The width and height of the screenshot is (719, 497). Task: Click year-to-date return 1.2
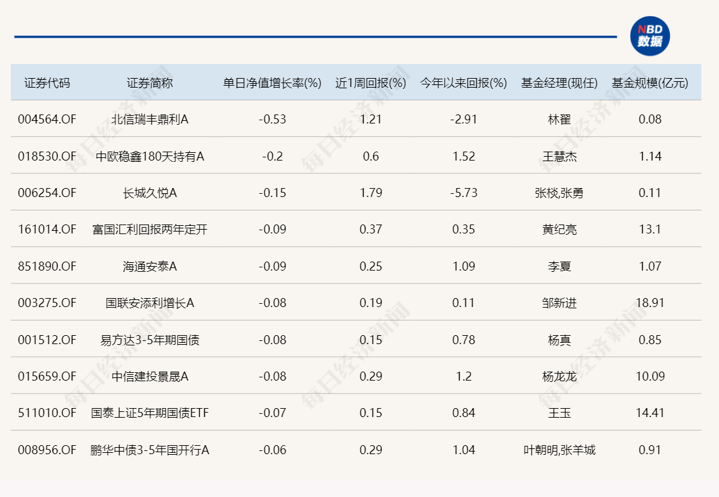pos(464,376)
